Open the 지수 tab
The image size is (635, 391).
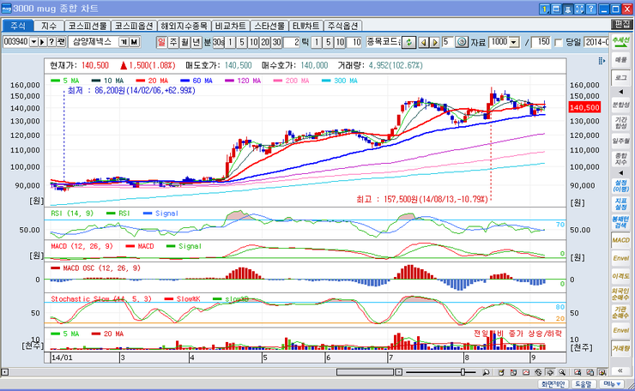coord(49,26)
